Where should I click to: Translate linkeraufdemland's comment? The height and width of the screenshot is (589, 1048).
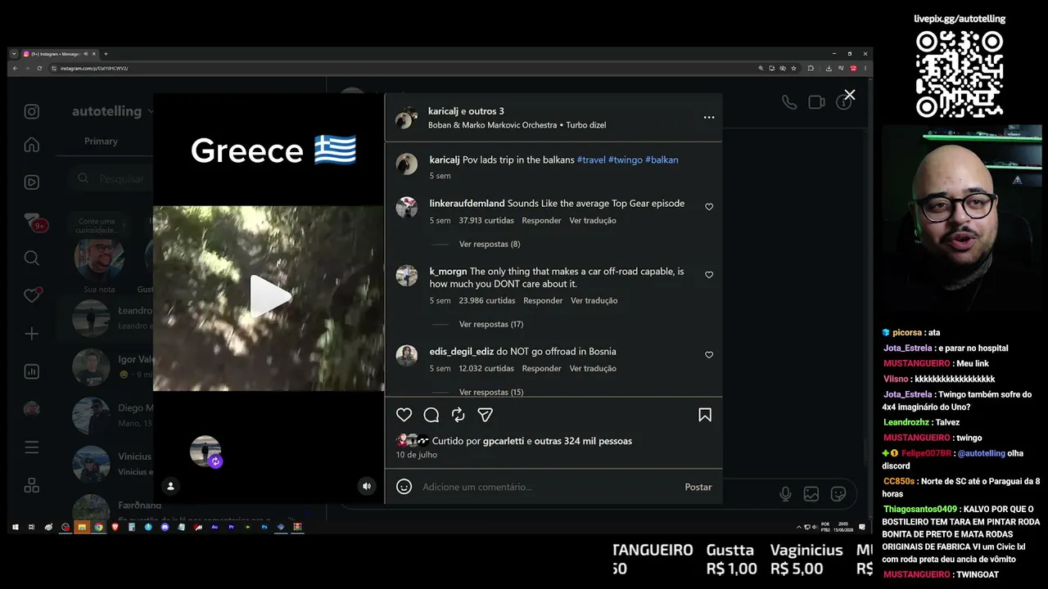click(x=593, y=220)
